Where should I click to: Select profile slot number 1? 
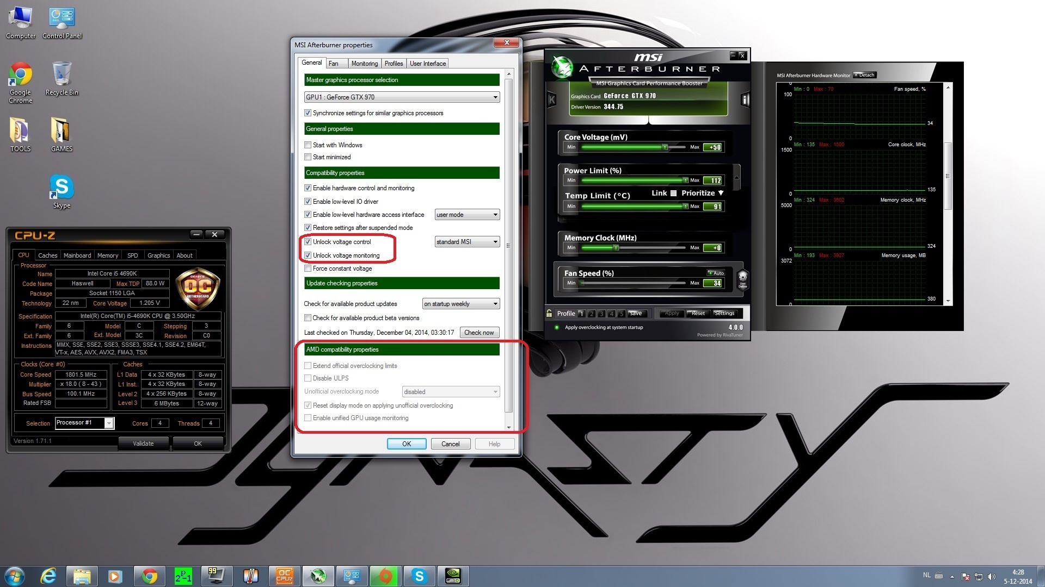581,314
